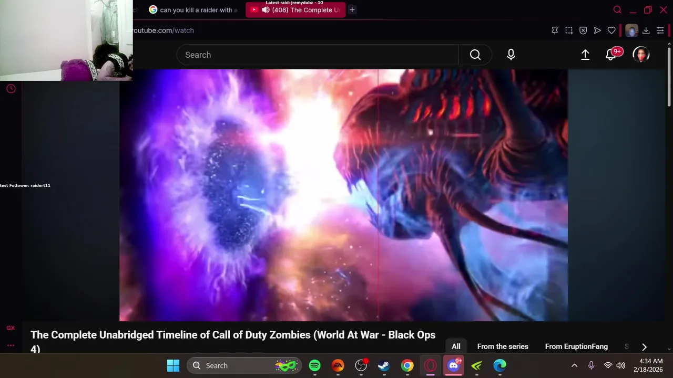Expand the hidden system tray icons chevron

click(574, 365)
